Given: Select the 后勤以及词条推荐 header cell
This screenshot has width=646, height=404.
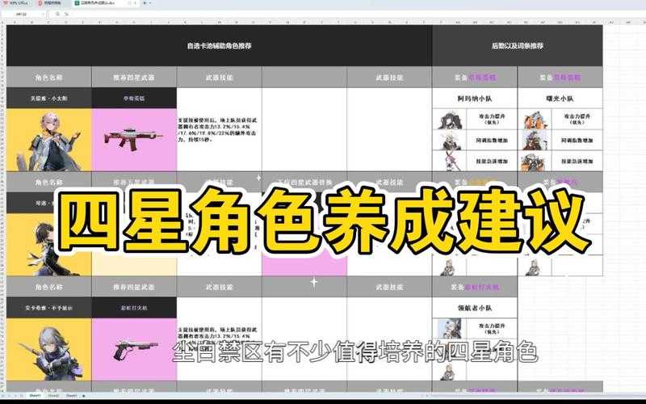Looking at the screenshot, I should point(518,45).
